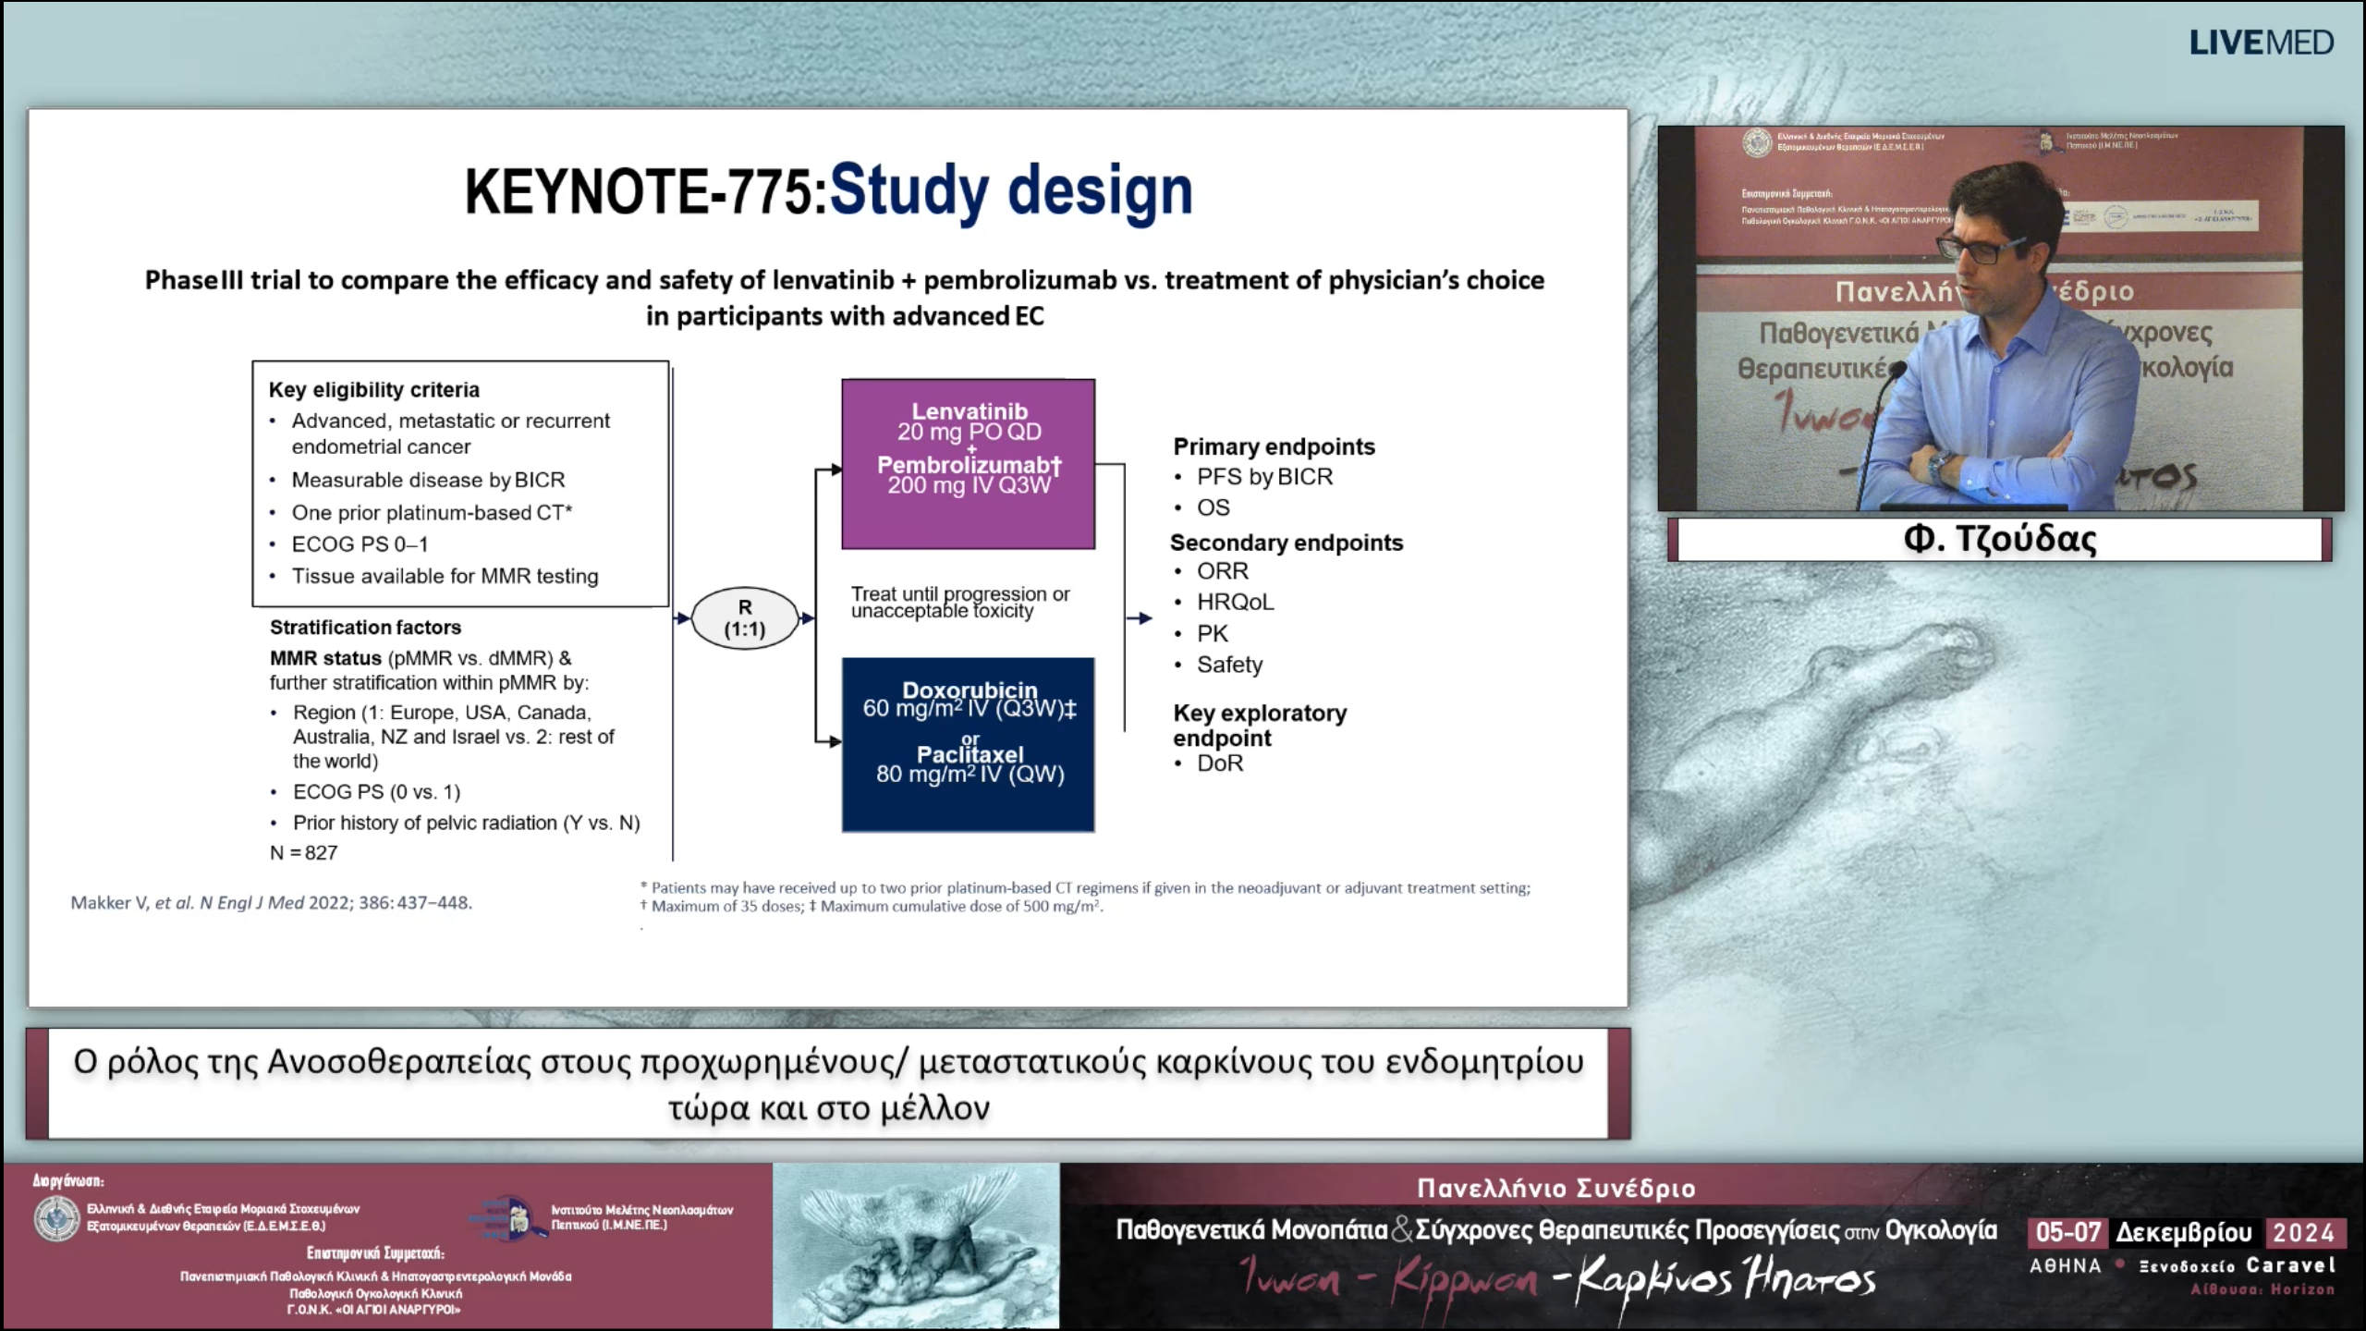Click 'ECOG PS 0–1' eligibility bullet
The height and width of the screenshot is (1331, 2366).
click(x=360, y=544)
